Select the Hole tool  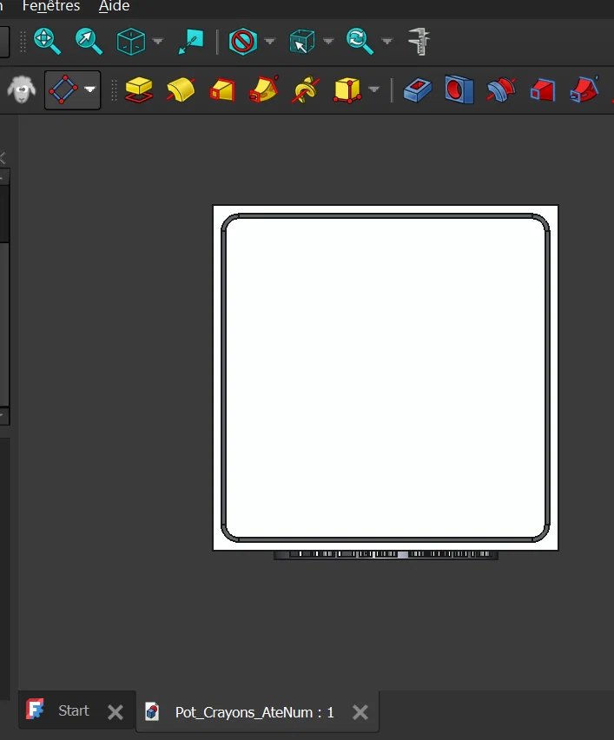(x=459, y=89)
